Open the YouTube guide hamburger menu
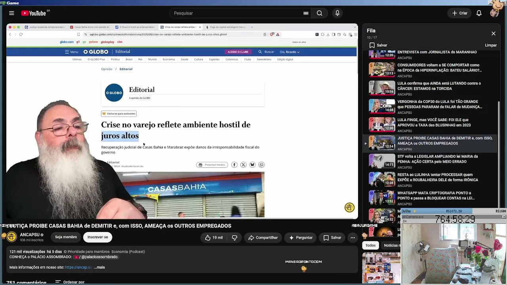Screen dimensions: 507x285 11,13
